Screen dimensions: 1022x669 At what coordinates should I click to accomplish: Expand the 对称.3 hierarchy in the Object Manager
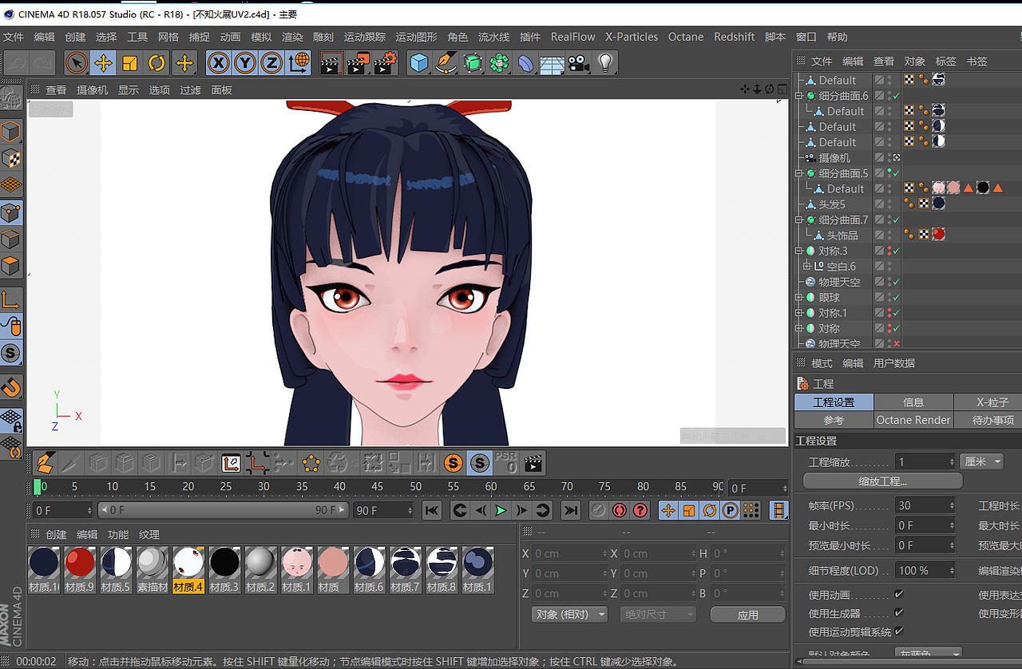799,250
